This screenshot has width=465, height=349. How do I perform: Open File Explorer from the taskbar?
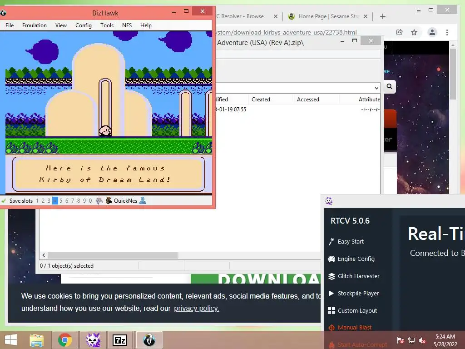[x=37, y=340]
